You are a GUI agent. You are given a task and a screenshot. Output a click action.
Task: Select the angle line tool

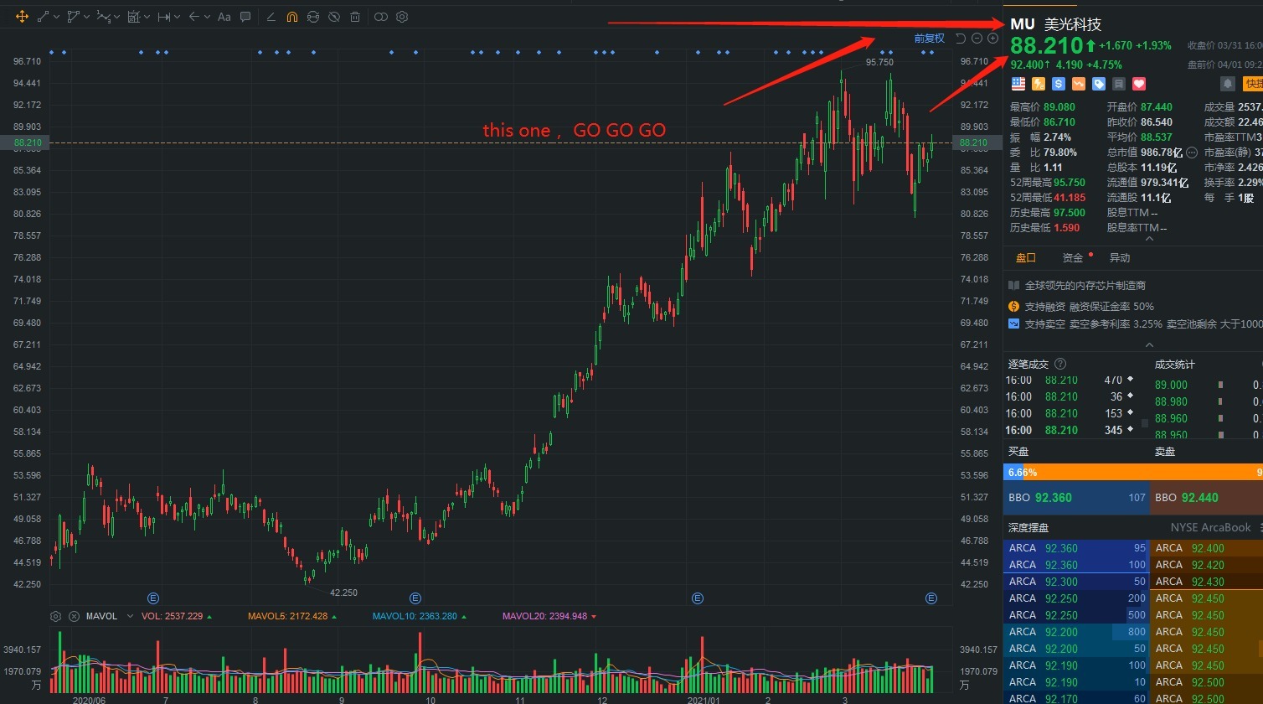271,17
